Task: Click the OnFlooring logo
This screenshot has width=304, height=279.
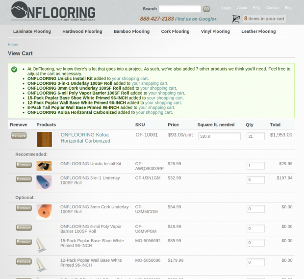Action: tap(53, 11)
